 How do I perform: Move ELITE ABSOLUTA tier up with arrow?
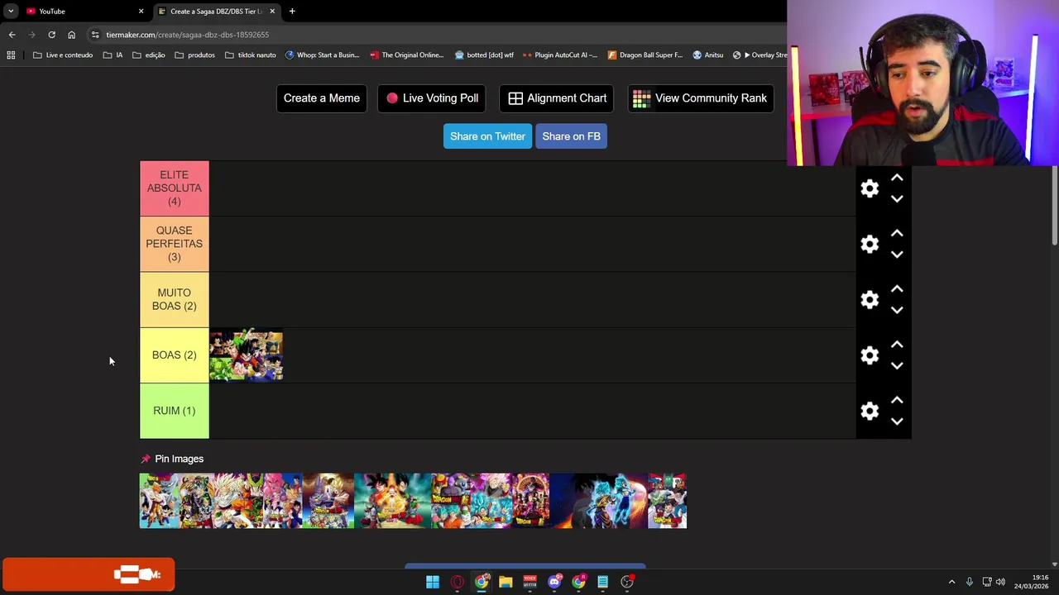(x=897, y=178)
